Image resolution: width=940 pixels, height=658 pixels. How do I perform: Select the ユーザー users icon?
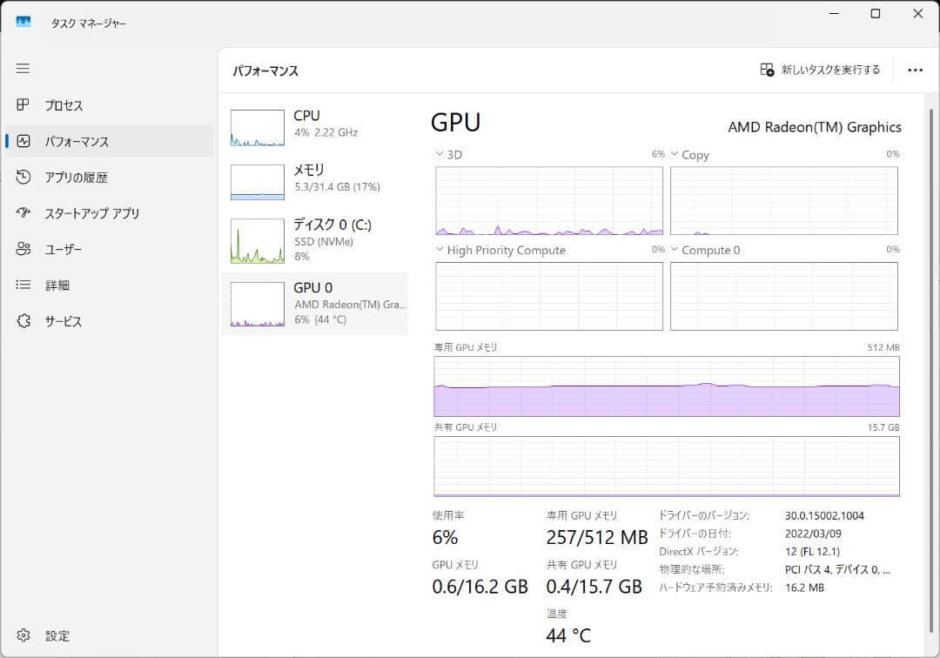23,250
